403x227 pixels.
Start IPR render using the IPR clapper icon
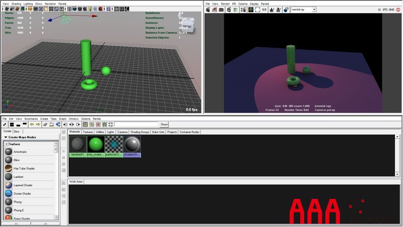(x=229, y=10)
